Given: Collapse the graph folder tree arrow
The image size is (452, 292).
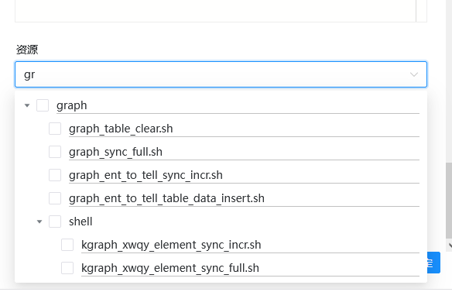Looking at the screenshot, I should [27, 105].
